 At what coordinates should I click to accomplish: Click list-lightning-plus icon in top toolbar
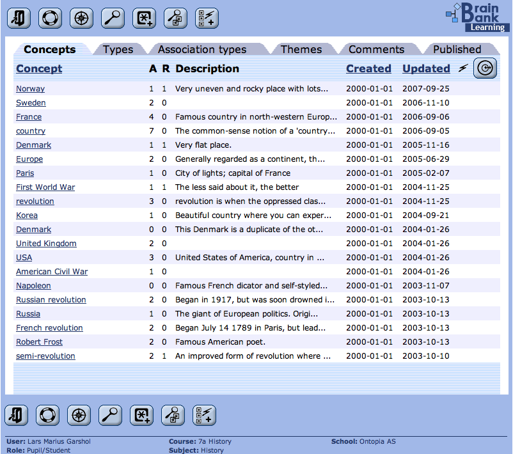pyautogui.click(x=207, y=18)
